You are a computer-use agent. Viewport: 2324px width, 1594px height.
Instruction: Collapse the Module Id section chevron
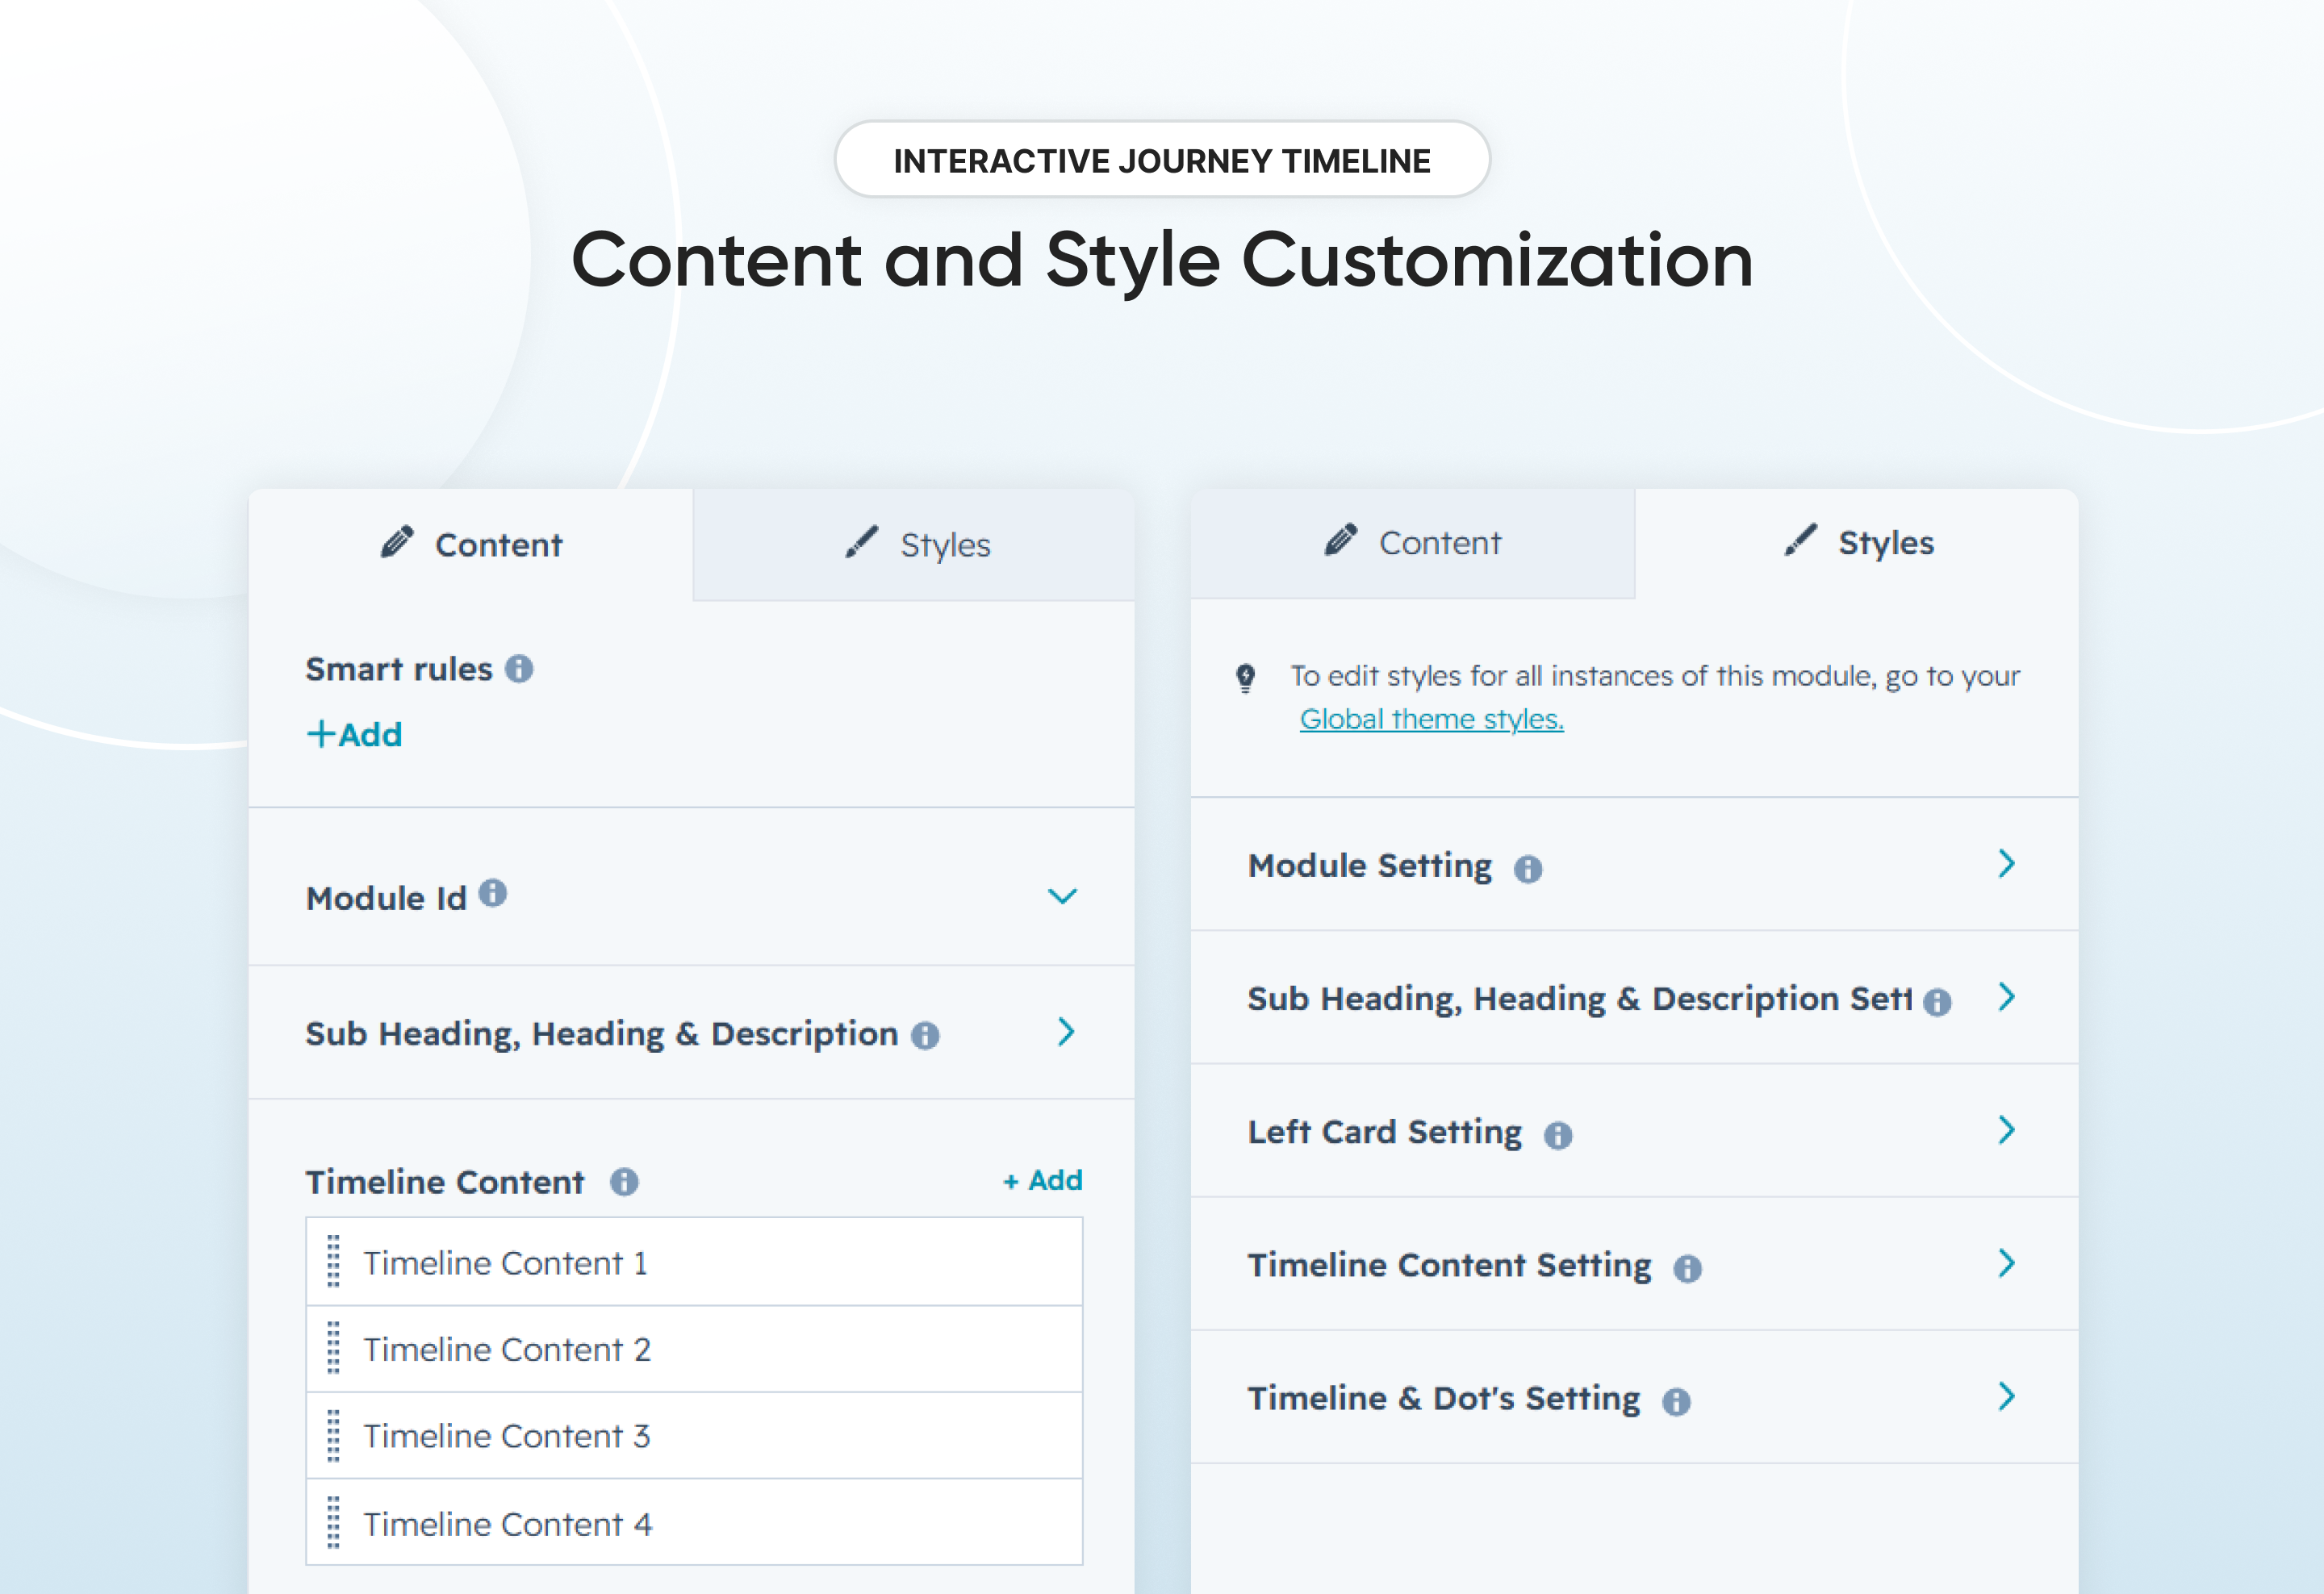1062,896
